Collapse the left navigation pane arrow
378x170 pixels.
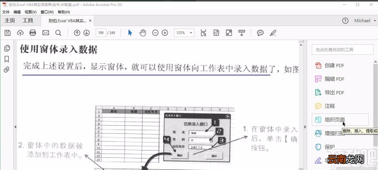15,127
